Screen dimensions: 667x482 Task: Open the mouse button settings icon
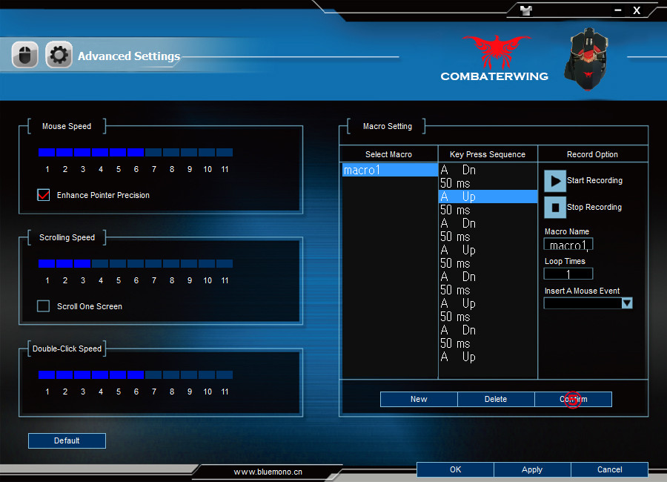[25, 55]
